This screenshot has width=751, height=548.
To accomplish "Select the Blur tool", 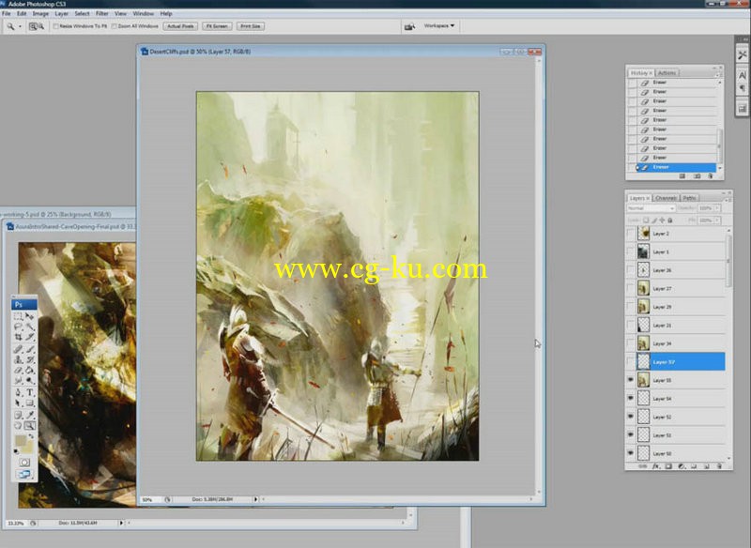I will (18, 380).
